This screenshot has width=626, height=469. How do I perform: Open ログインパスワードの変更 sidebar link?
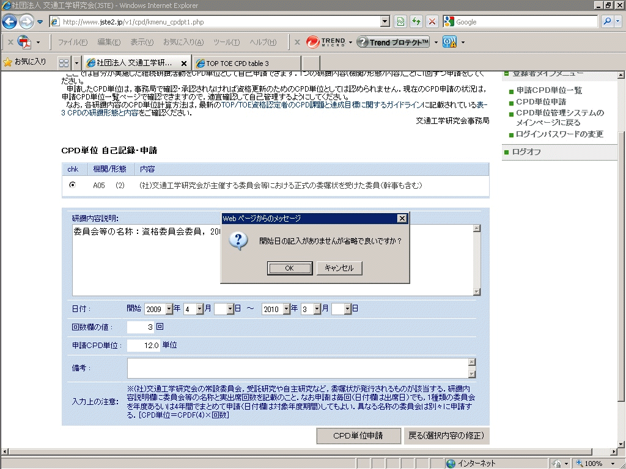click(x=559, y=134)
